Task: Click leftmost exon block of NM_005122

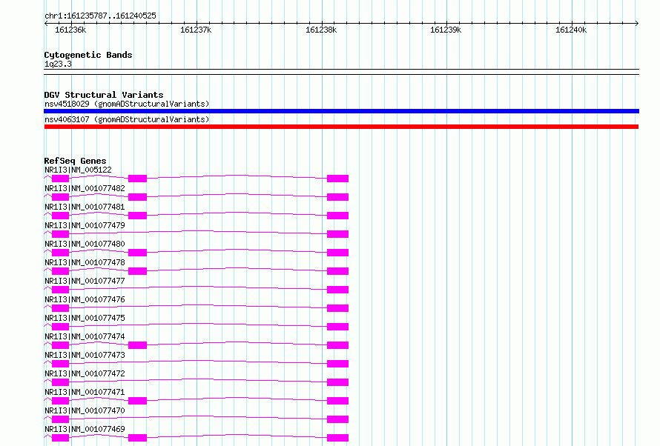Action: [60, 179]
